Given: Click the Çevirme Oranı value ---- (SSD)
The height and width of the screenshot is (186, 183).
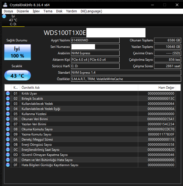Looking at the screenshot, I should pyautogui.click(x=168, y=53).
